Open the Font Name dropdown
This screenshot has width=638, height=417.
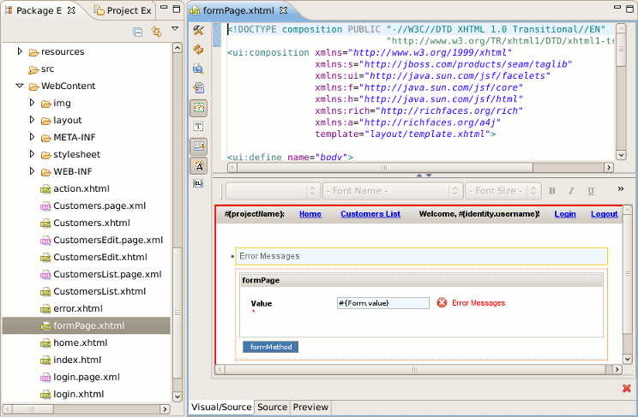(392, 191)
